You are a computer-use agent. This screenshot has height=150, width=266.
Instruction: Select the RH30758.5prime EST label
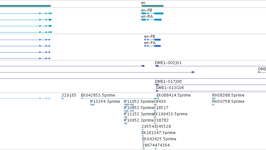(x=228, y=102)
